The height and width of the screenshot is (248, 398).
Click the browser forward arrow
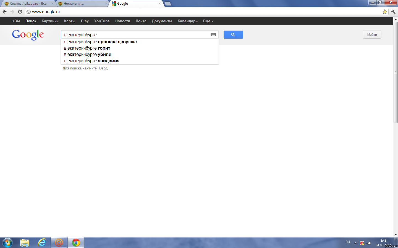pyautogui.click(x=12, y=12)
